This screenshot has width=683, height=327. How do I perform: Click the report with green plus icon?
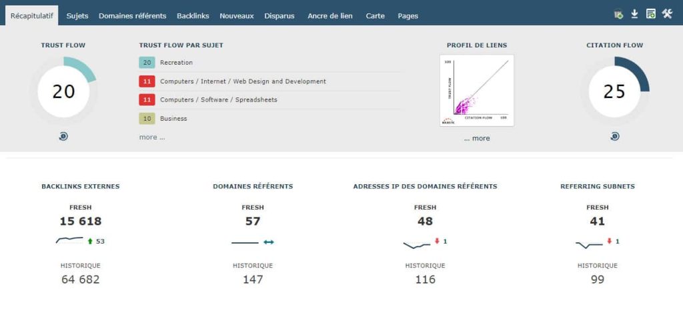(651, 14)
